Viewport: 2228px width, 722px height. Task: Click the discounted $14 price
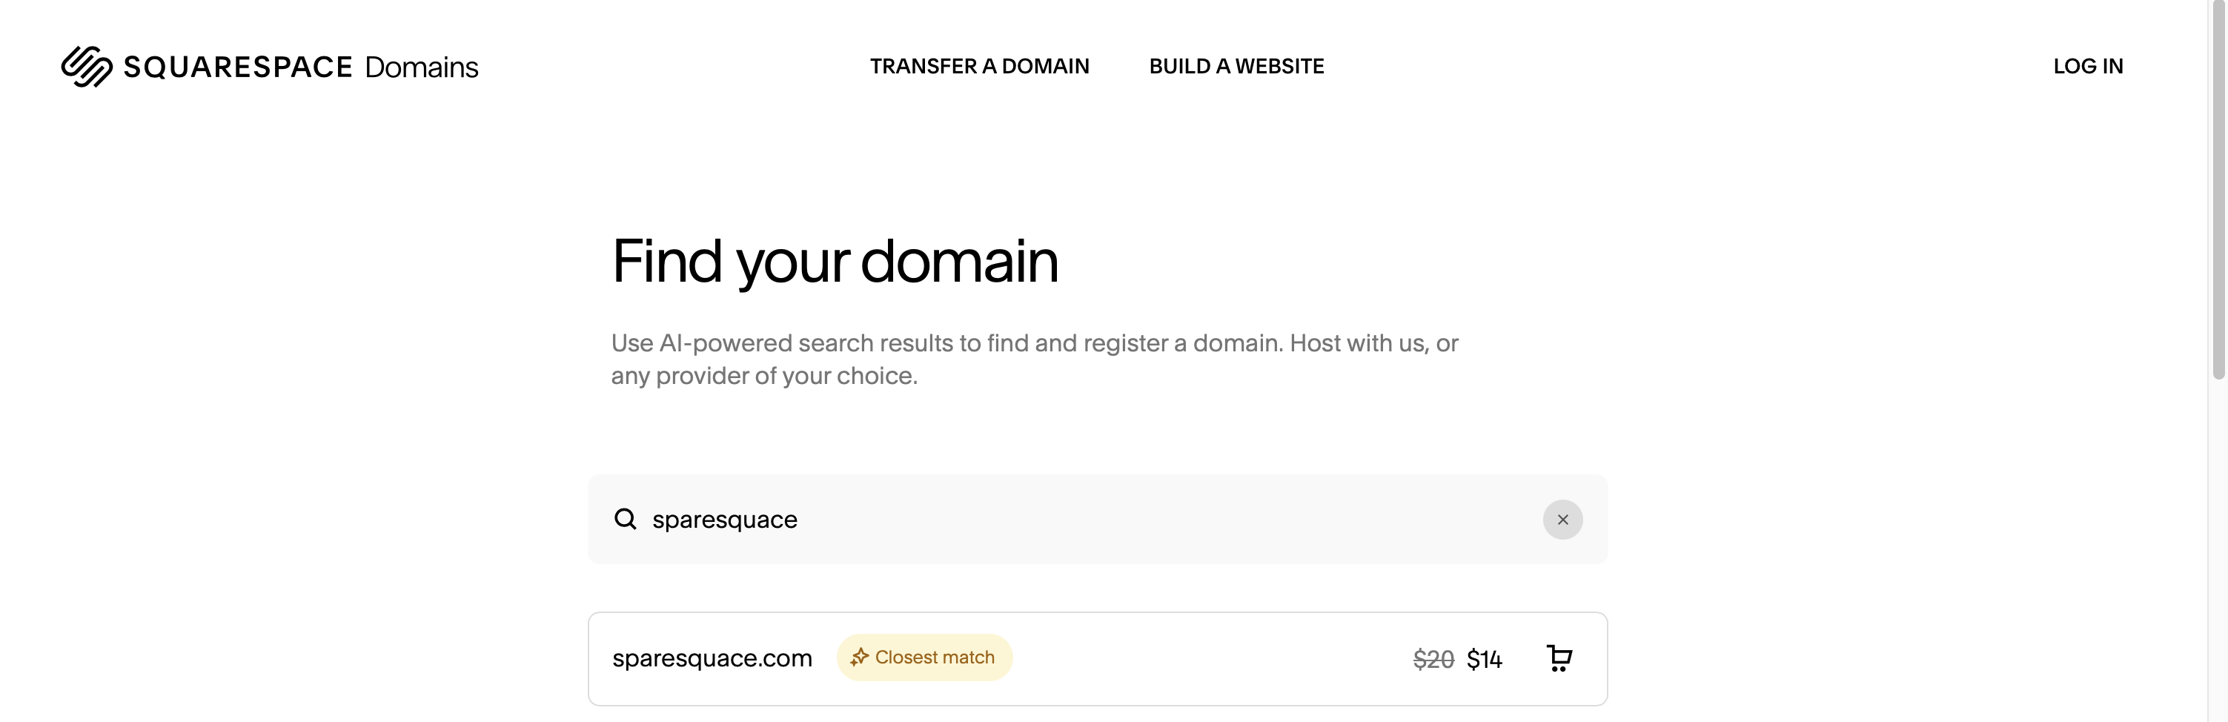(x=1484, y=659)
